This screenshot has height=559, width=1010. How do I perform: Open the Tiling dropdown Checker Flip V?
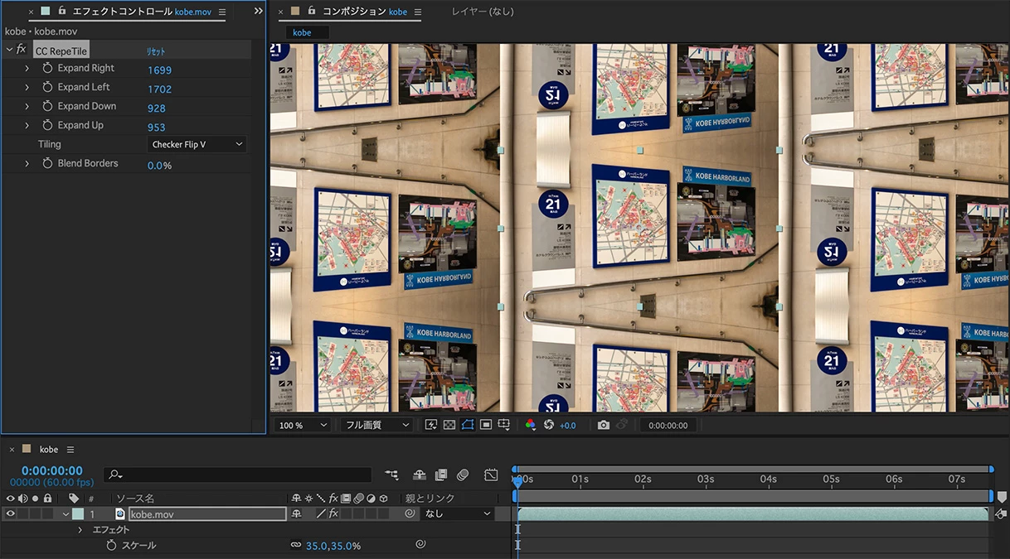click(197, 144)
